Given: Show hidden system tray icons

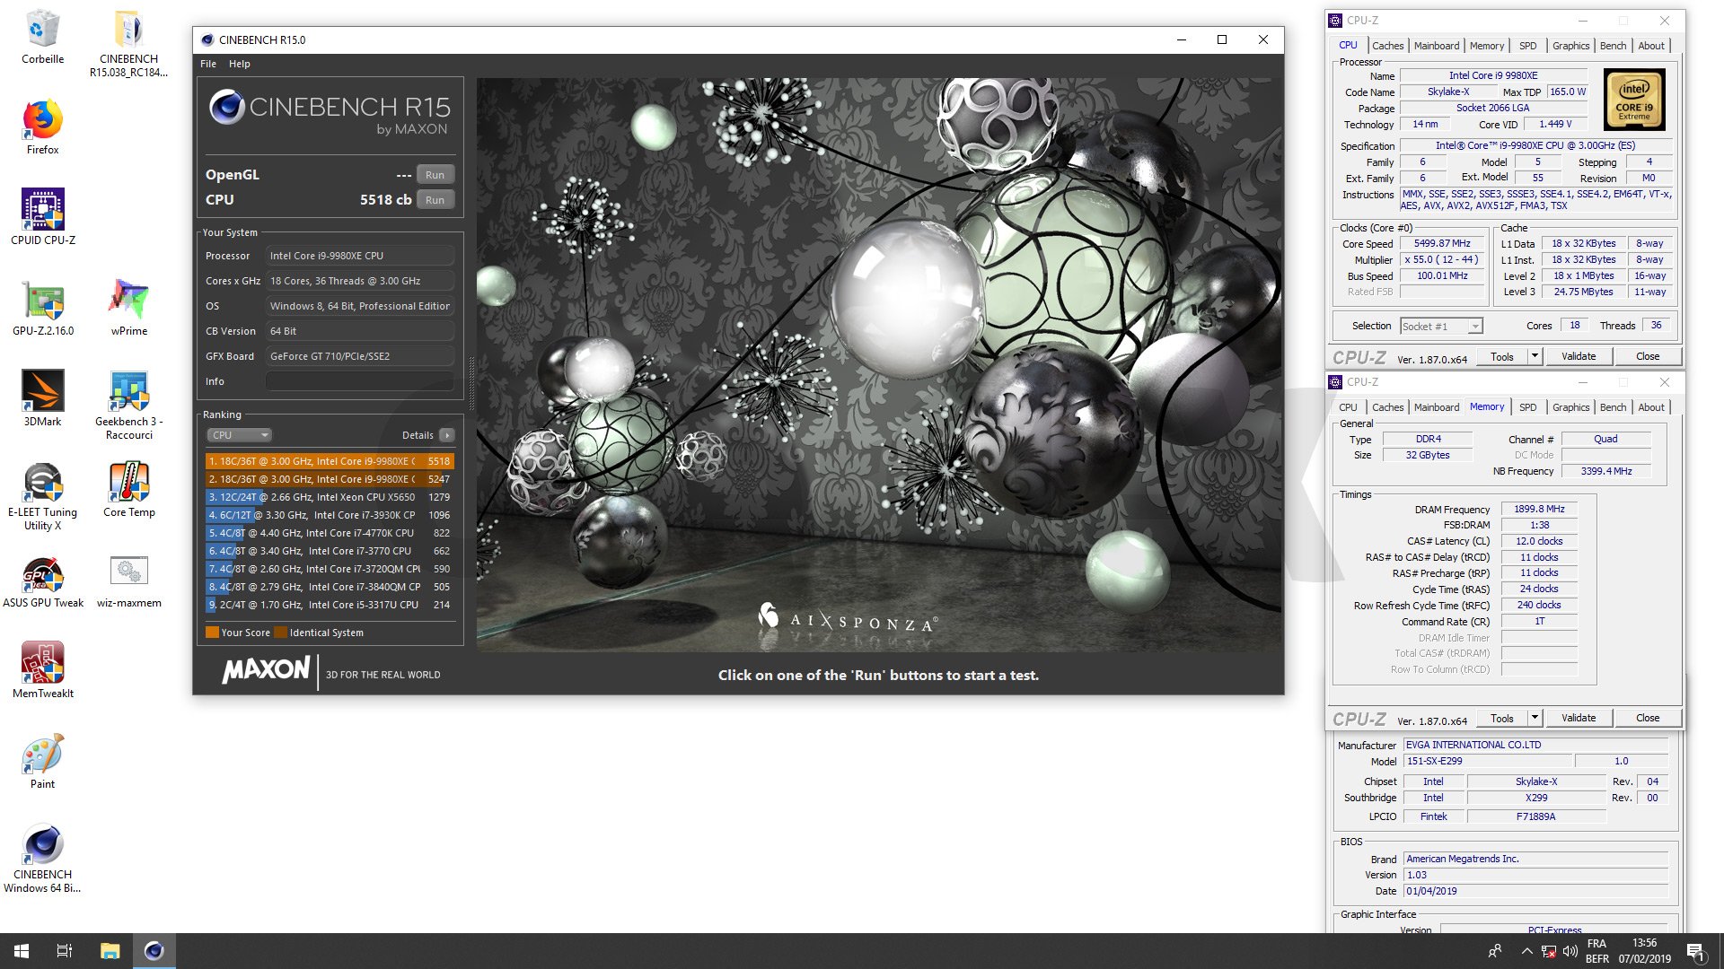Looking at the screenshot, I should (1526, 951).
